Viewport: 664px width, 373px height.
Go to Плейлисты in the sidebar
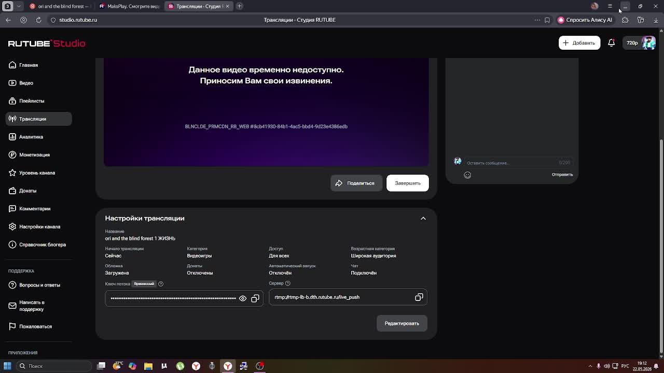39,101
